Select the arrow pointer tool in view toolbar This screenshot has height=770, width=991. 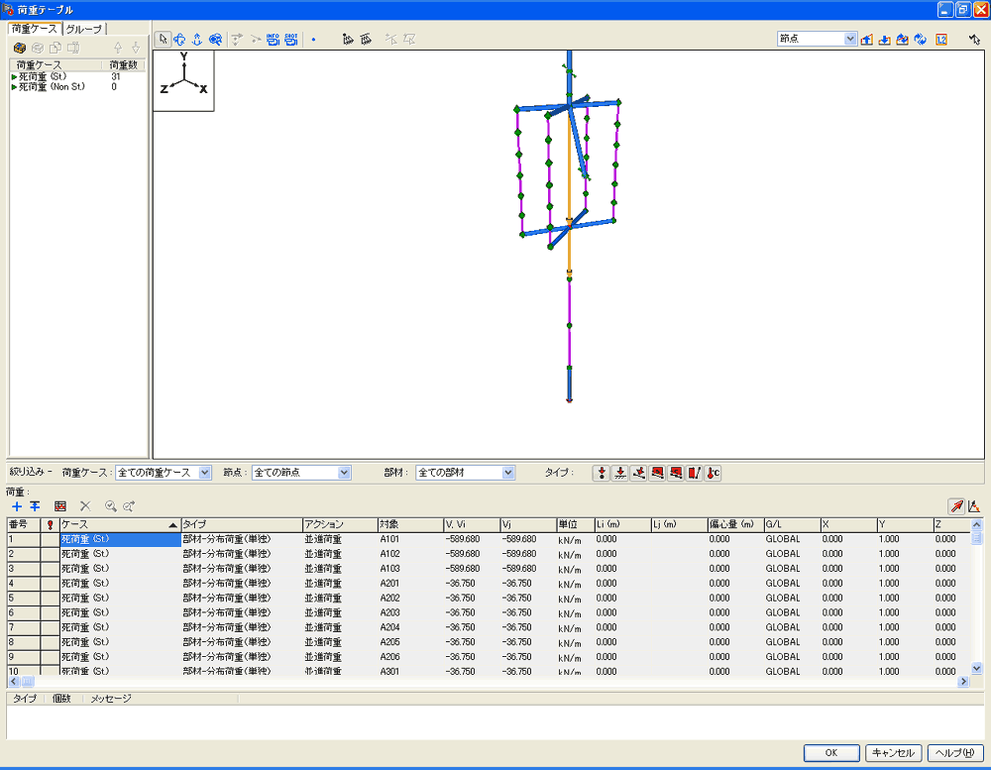[165, 40]
